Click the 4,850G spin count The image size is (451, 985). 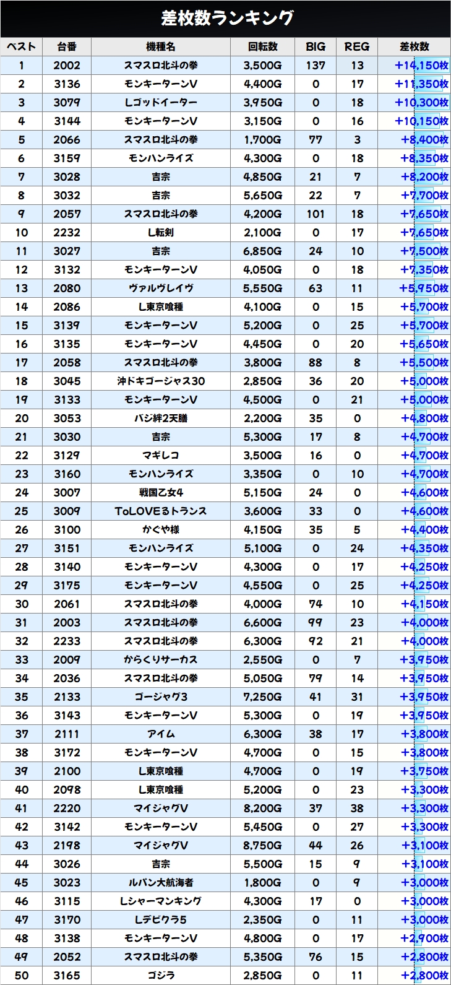point(263,177)
